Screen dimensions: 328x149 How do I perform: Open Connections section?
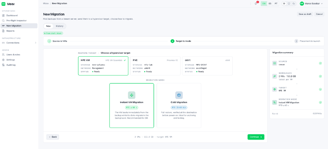tap(19, 43)
